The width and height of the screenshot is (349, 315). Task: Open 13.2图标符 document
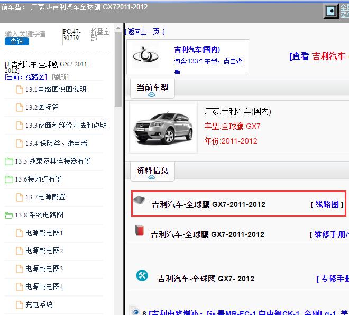tap(42, 107)
